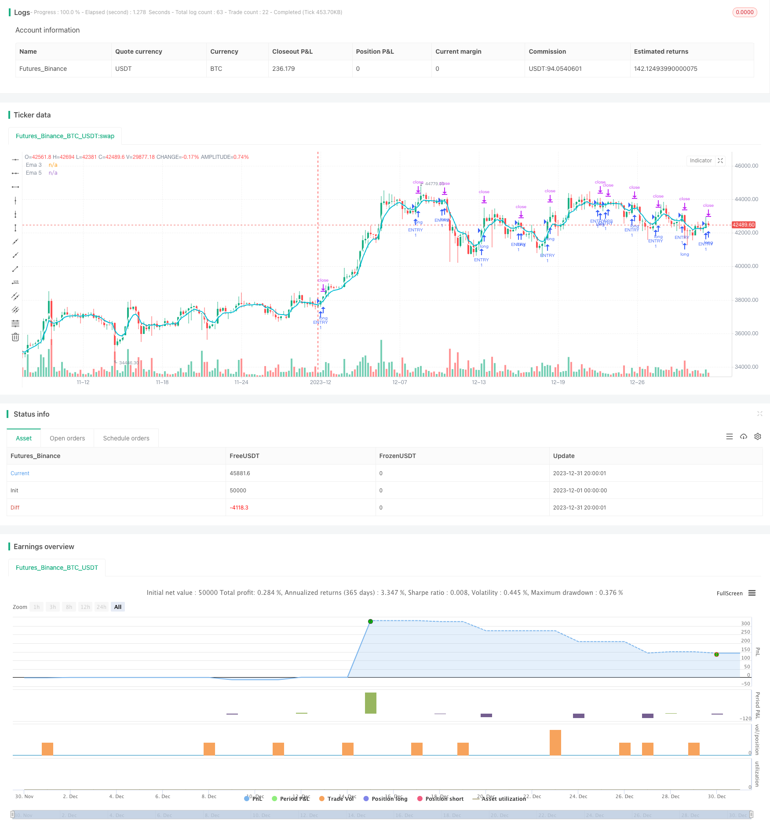
Task: Click the Ema 3 indicator label
Action: (34, 165)
